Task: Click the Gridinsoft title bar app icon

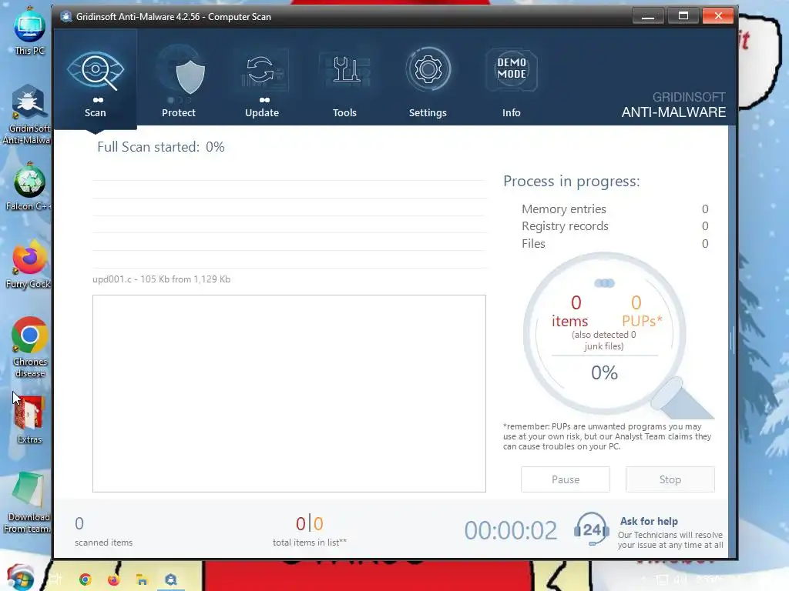Action: (x=66, y=17)
